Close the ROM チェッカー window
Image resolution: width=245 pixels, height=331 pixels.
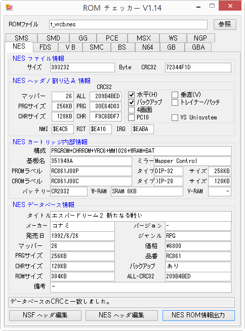coord(230,6)
